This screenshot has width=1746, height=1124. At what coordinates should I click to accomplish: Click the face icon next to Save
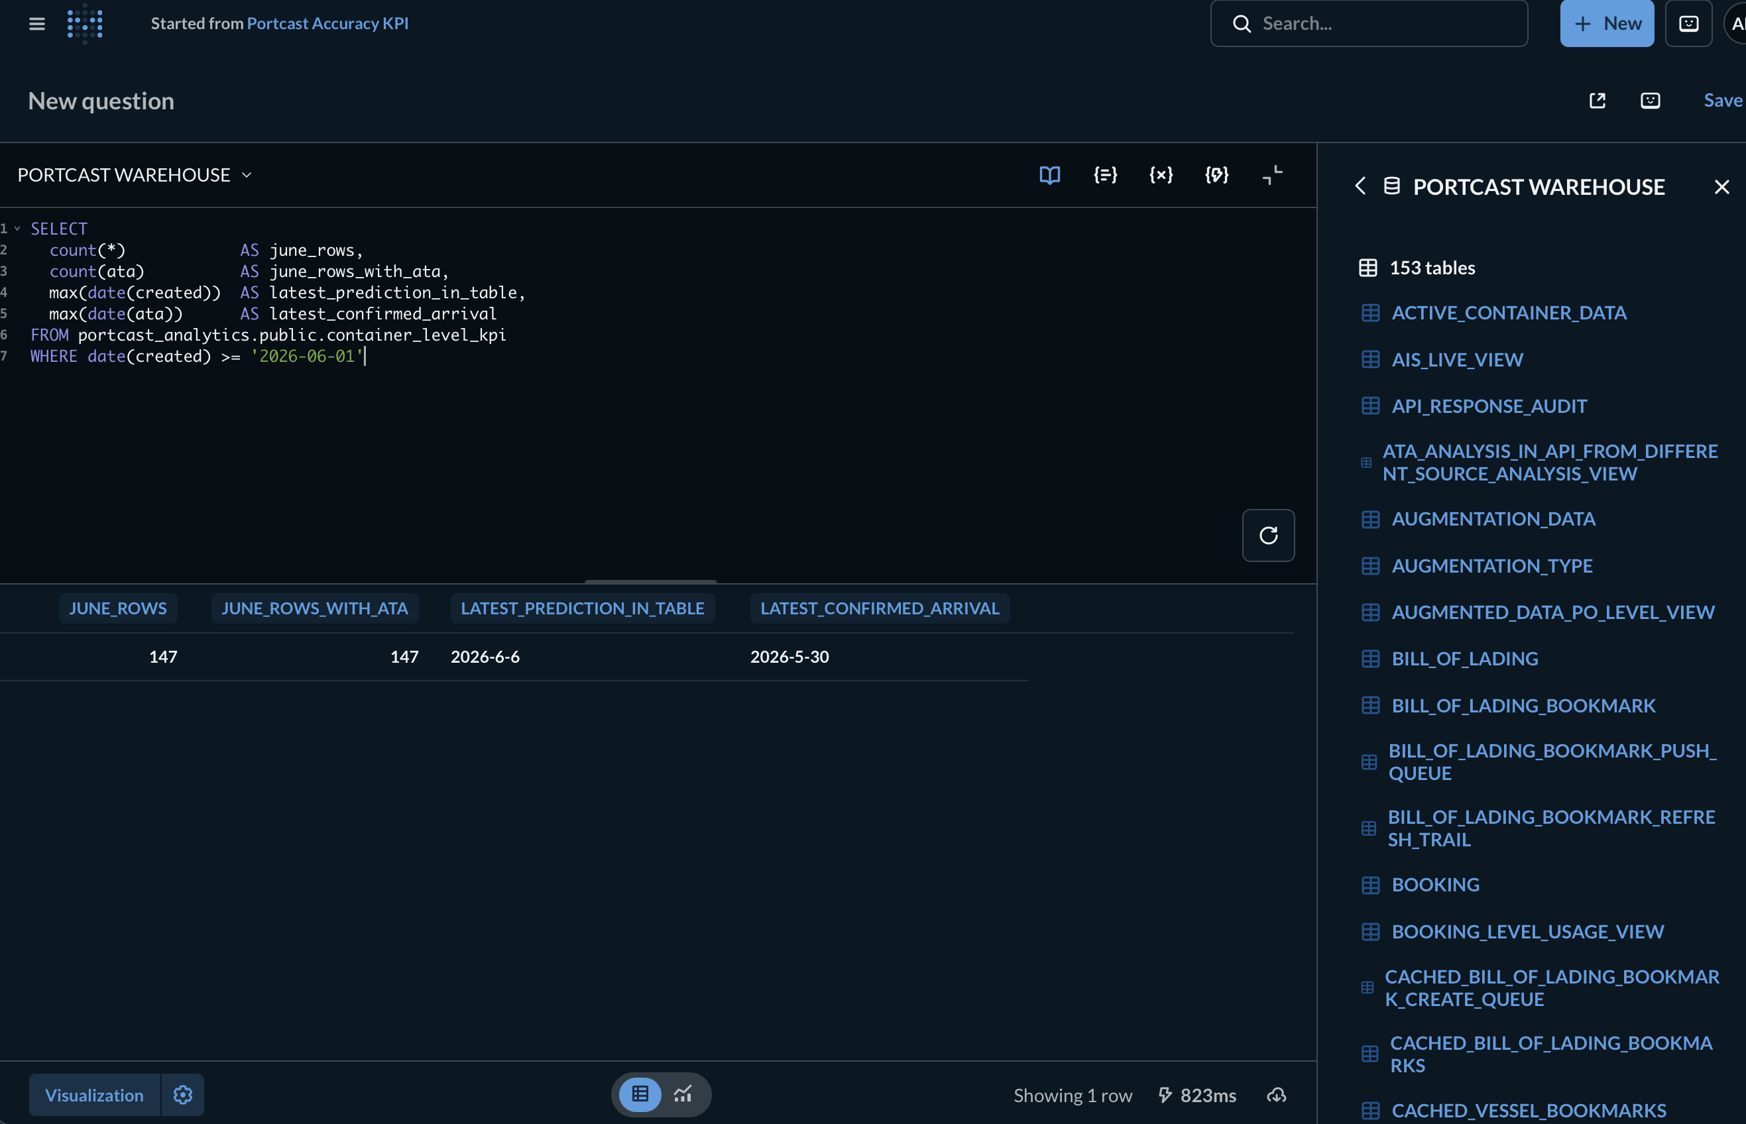(1651, 101)
